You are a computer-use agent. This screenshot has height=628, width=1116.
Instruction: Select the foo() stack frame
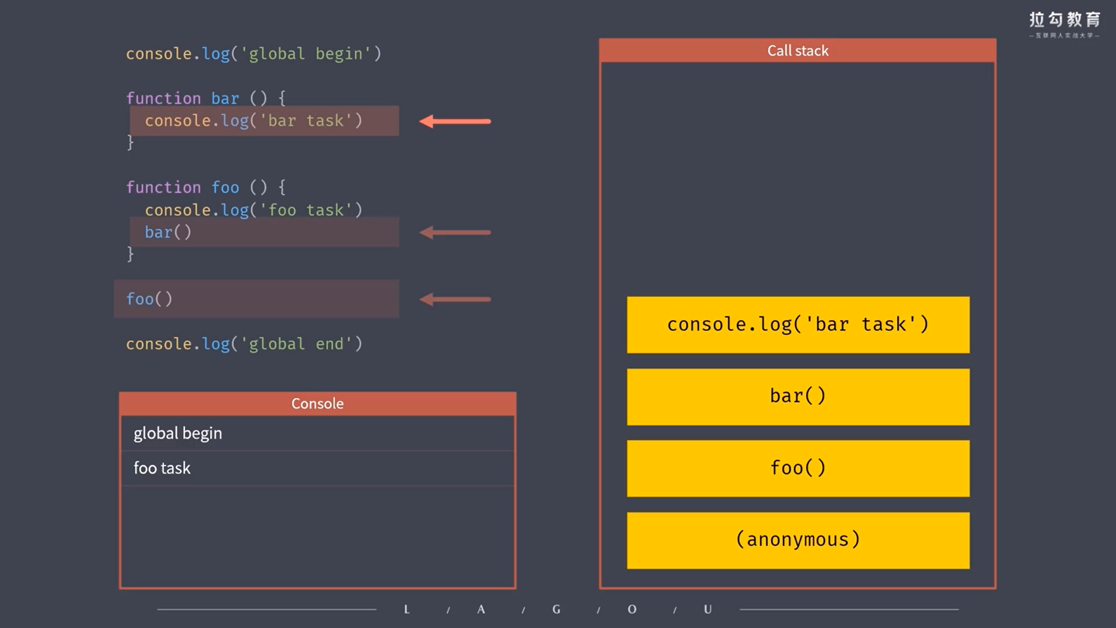point(798,469)
